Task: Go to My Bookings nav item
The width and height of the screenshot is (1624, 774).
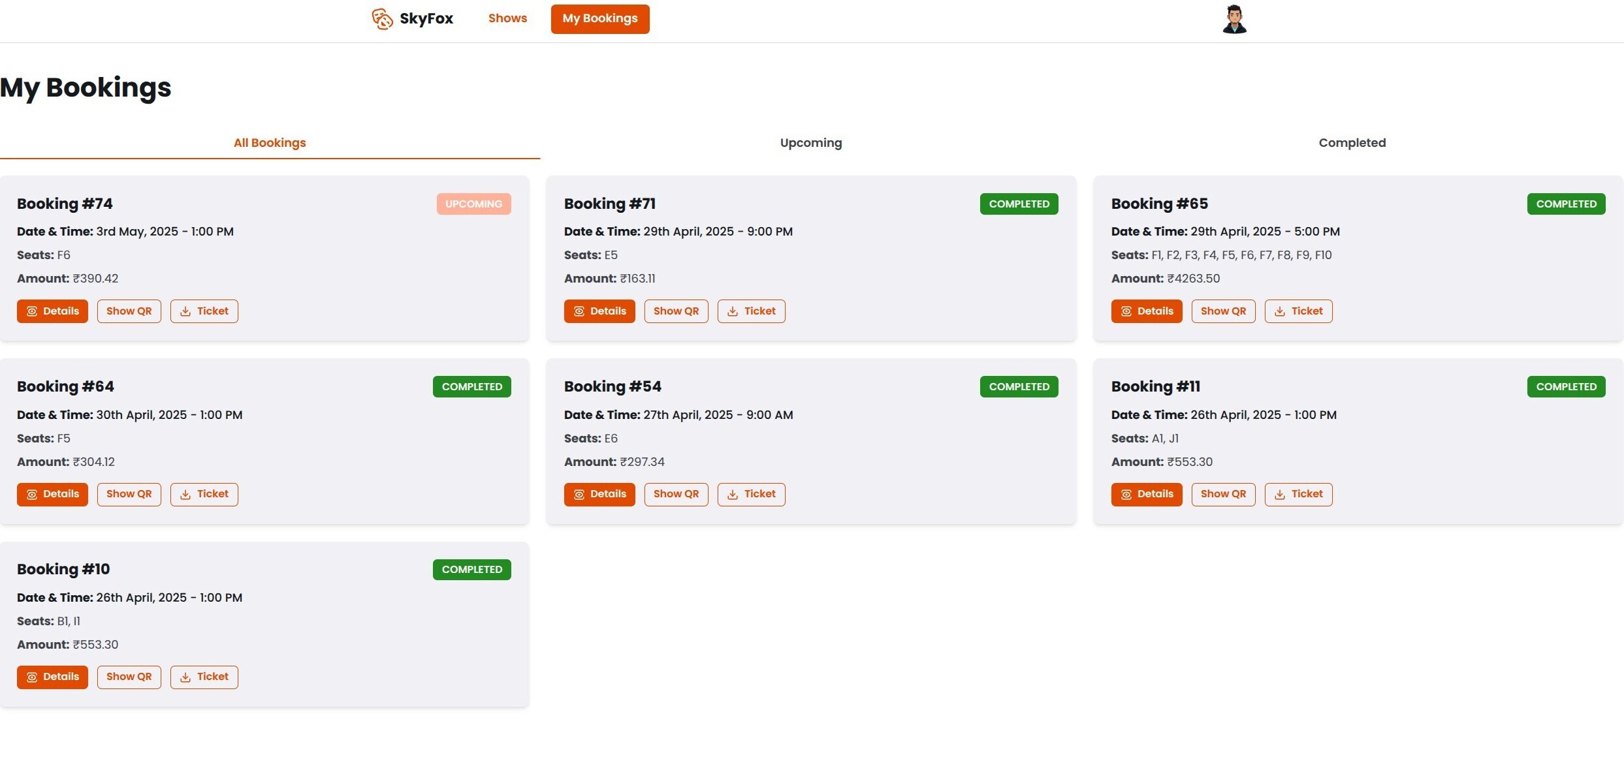Action: pos(600,19)
